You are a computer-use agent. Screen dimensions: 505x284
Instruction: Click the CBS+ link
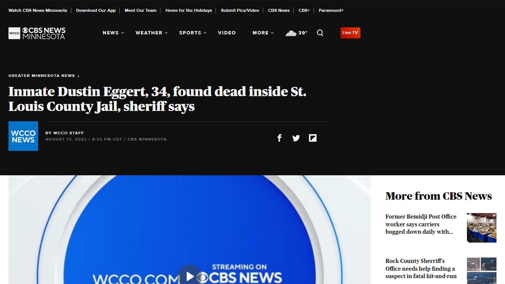click(x=304, y=10)
